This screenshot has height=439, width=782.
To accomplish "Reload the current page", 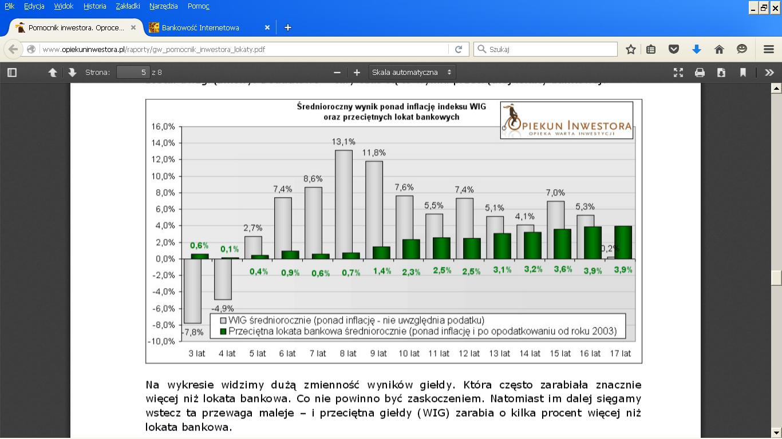I will pos(459,50).
